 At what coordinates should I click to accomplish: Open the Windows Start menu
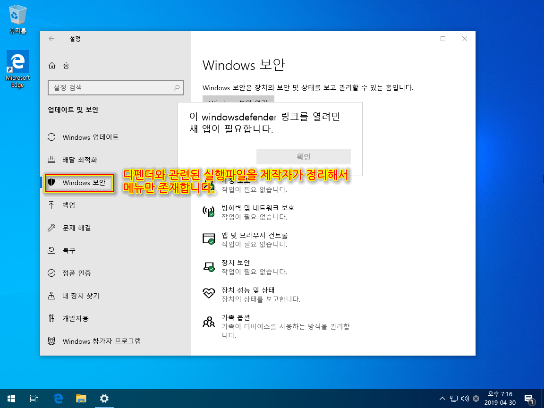pos(11,398)
